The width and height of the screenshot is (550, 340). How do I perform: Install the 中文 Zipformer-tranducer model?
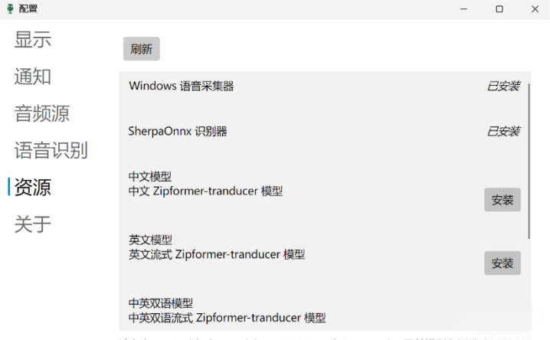point(502,200)
